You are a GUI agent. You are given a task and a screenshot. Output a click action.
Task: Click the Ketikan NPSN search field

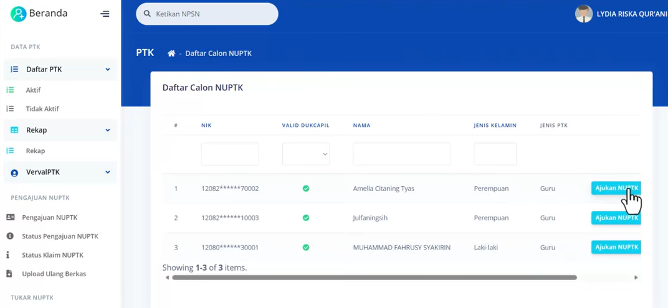[207, 14]
